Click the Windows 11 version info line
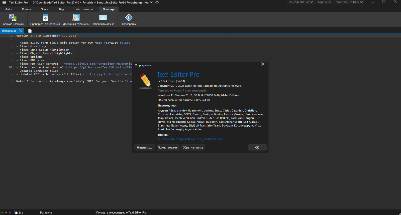 pyautogui.click(x=198, y=95)
